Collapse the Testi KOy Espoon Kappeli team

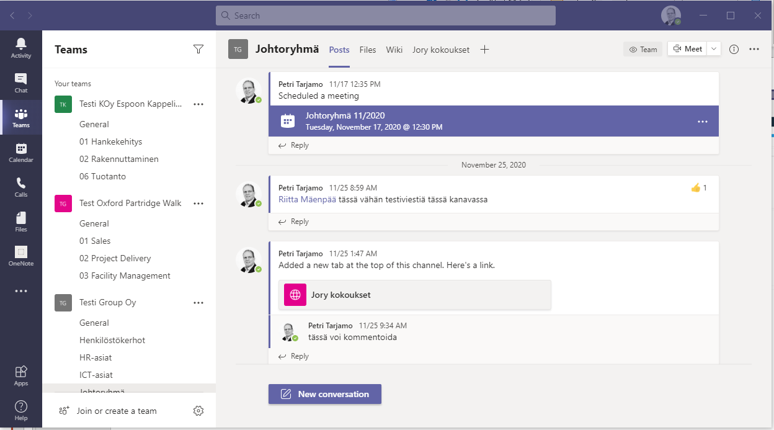pyautogui.click(x=131, y=104)
